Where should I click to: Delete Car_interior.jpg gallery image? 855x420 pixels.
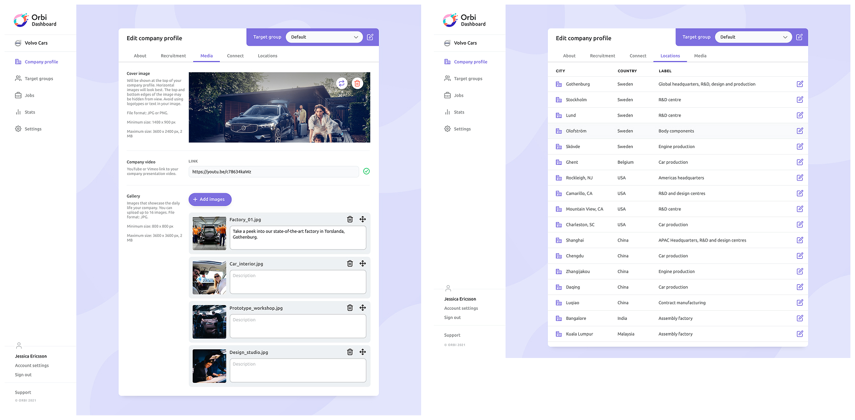click(350, 263)
